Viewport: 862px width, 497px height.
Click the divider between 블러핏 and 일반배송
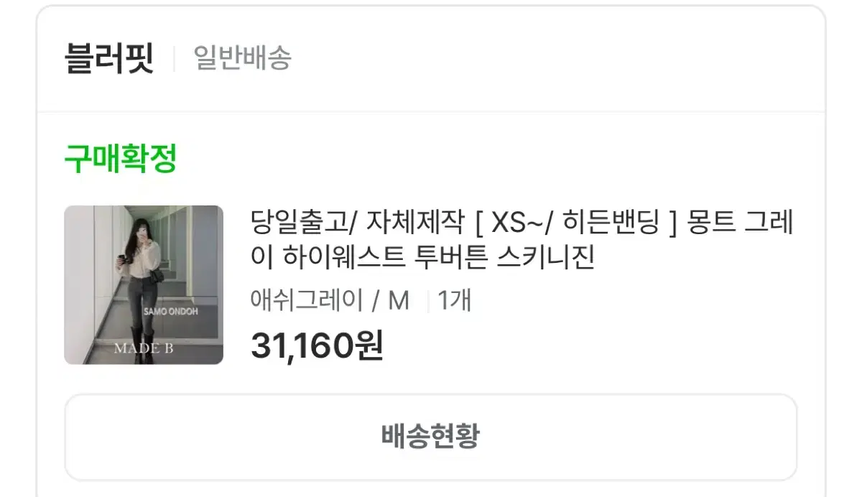click(174, 59)
